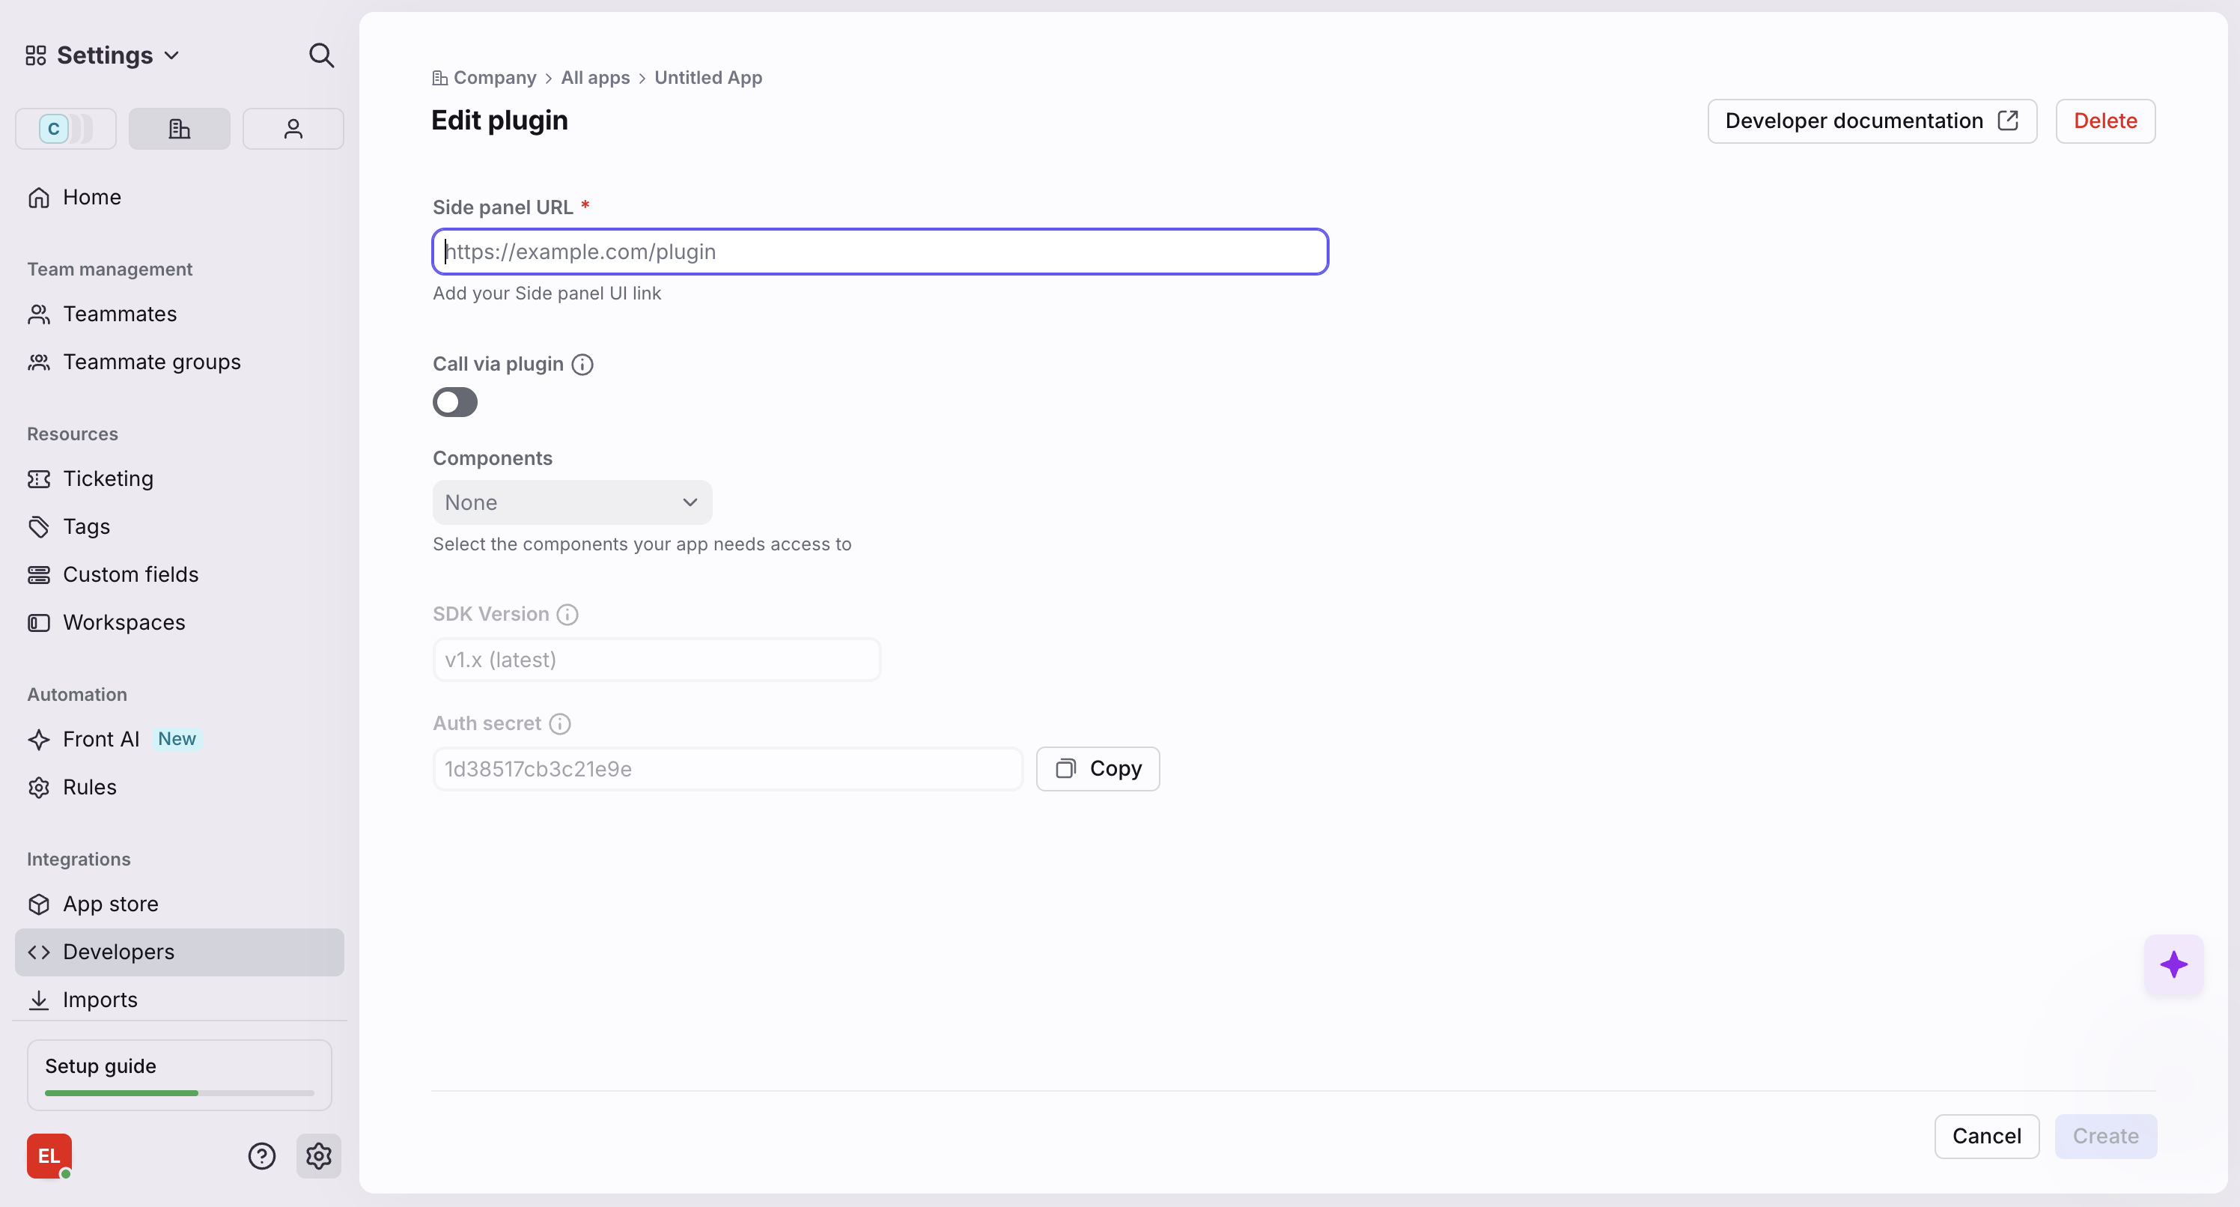This screenshot has height=1207, width=2240.
Task: Click the workspace C switcher toggle
Action: pyautogui.click(x=66, y=129)
